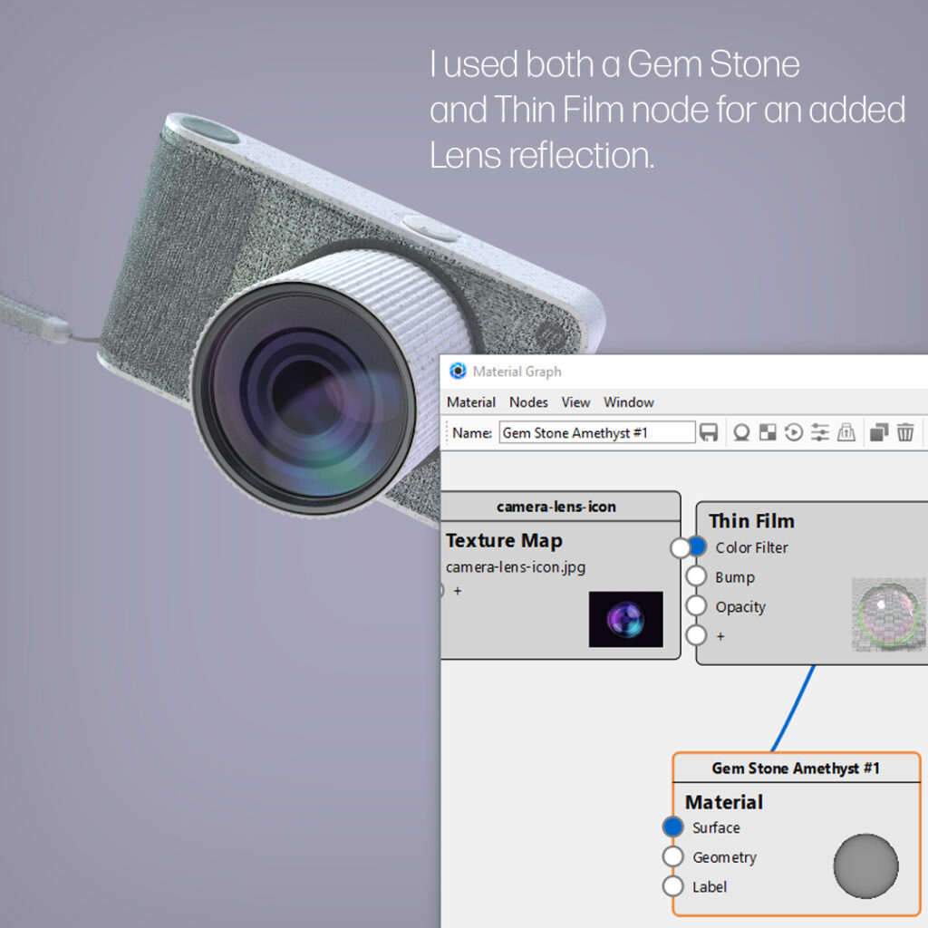The height and width of the screenshot is (928, 928).
Task: Click the duplicate node icon
Action: [878, 433]
